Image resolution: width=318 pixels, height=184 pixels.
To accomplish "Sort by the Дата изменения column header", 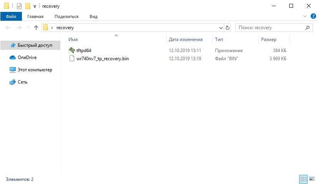I will [x=185, y=39].
